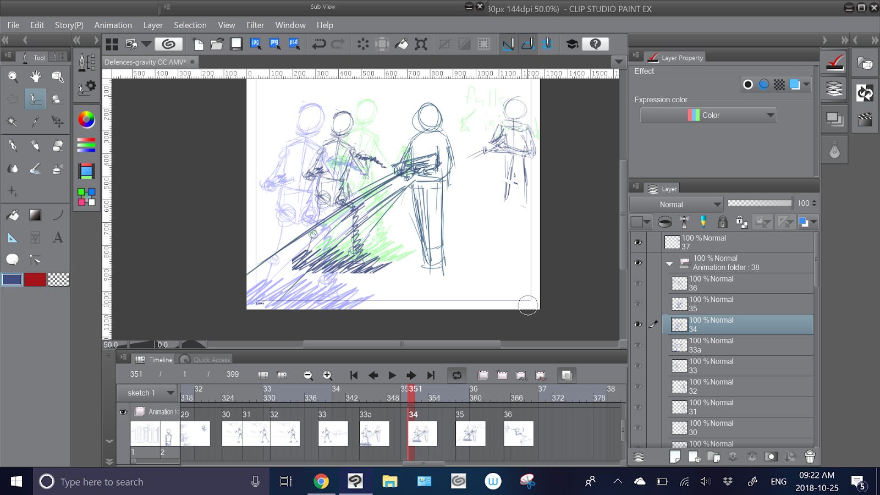This screenshot has height=495, width=880.
Task: Select the Text tool
Action: (57, 238)
